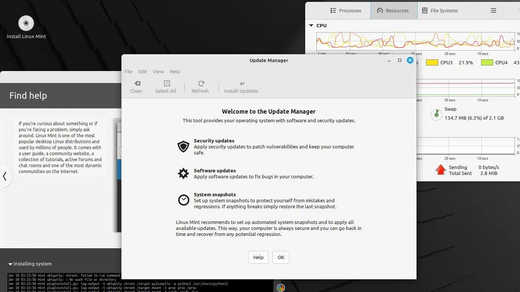Open the System Monitor hamburger menu
Viewport: 520px width, 292px height.
[493, 10]
